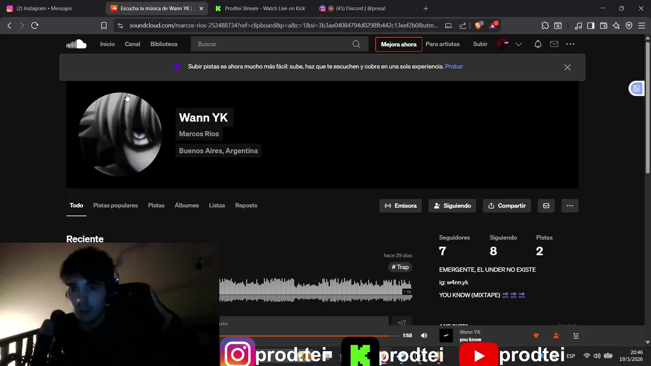Send a message via the profile envelope button
The width and height of the screenshot is (651, 366).
[x=546, y=206]
